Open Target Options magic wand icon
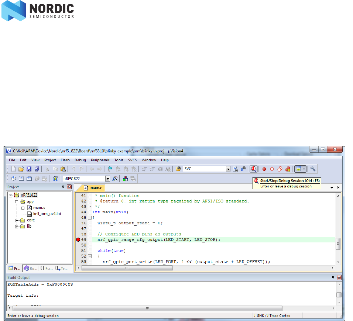 click(x=115, y=179)
